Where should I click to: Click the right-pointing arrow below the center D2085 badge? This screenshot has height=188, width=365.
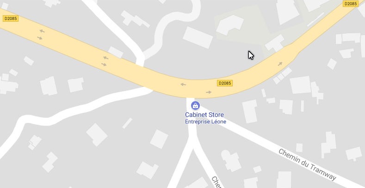[209, 92]
